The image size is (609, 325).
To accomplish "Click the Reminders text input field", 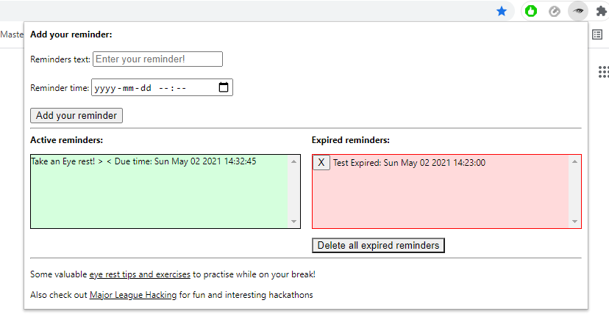I will 157,59.
